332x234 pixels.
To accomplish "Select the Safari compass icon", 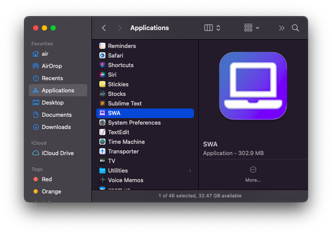I will pyautogui.click(x=102, y=55).
